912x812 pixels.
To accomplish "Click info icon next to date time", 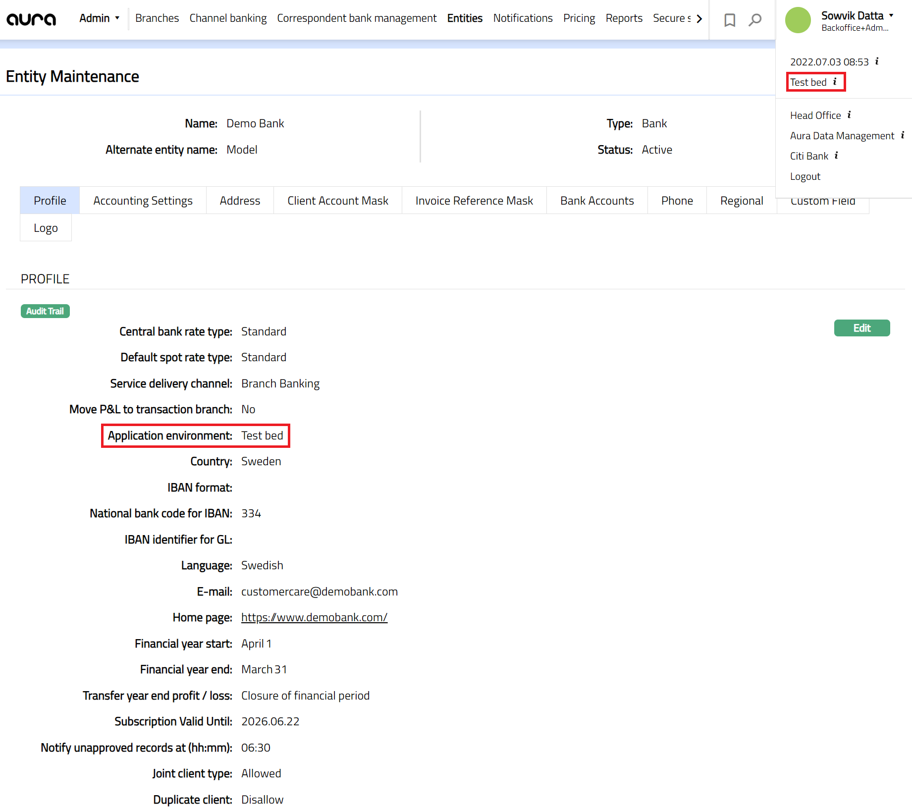I will coord(877,61).
